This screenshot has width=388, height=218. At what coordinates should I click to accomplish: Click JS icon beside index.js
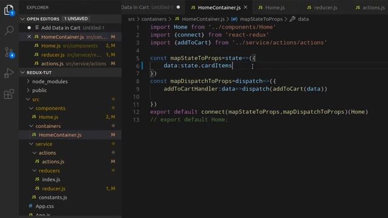tap(37, 179)
